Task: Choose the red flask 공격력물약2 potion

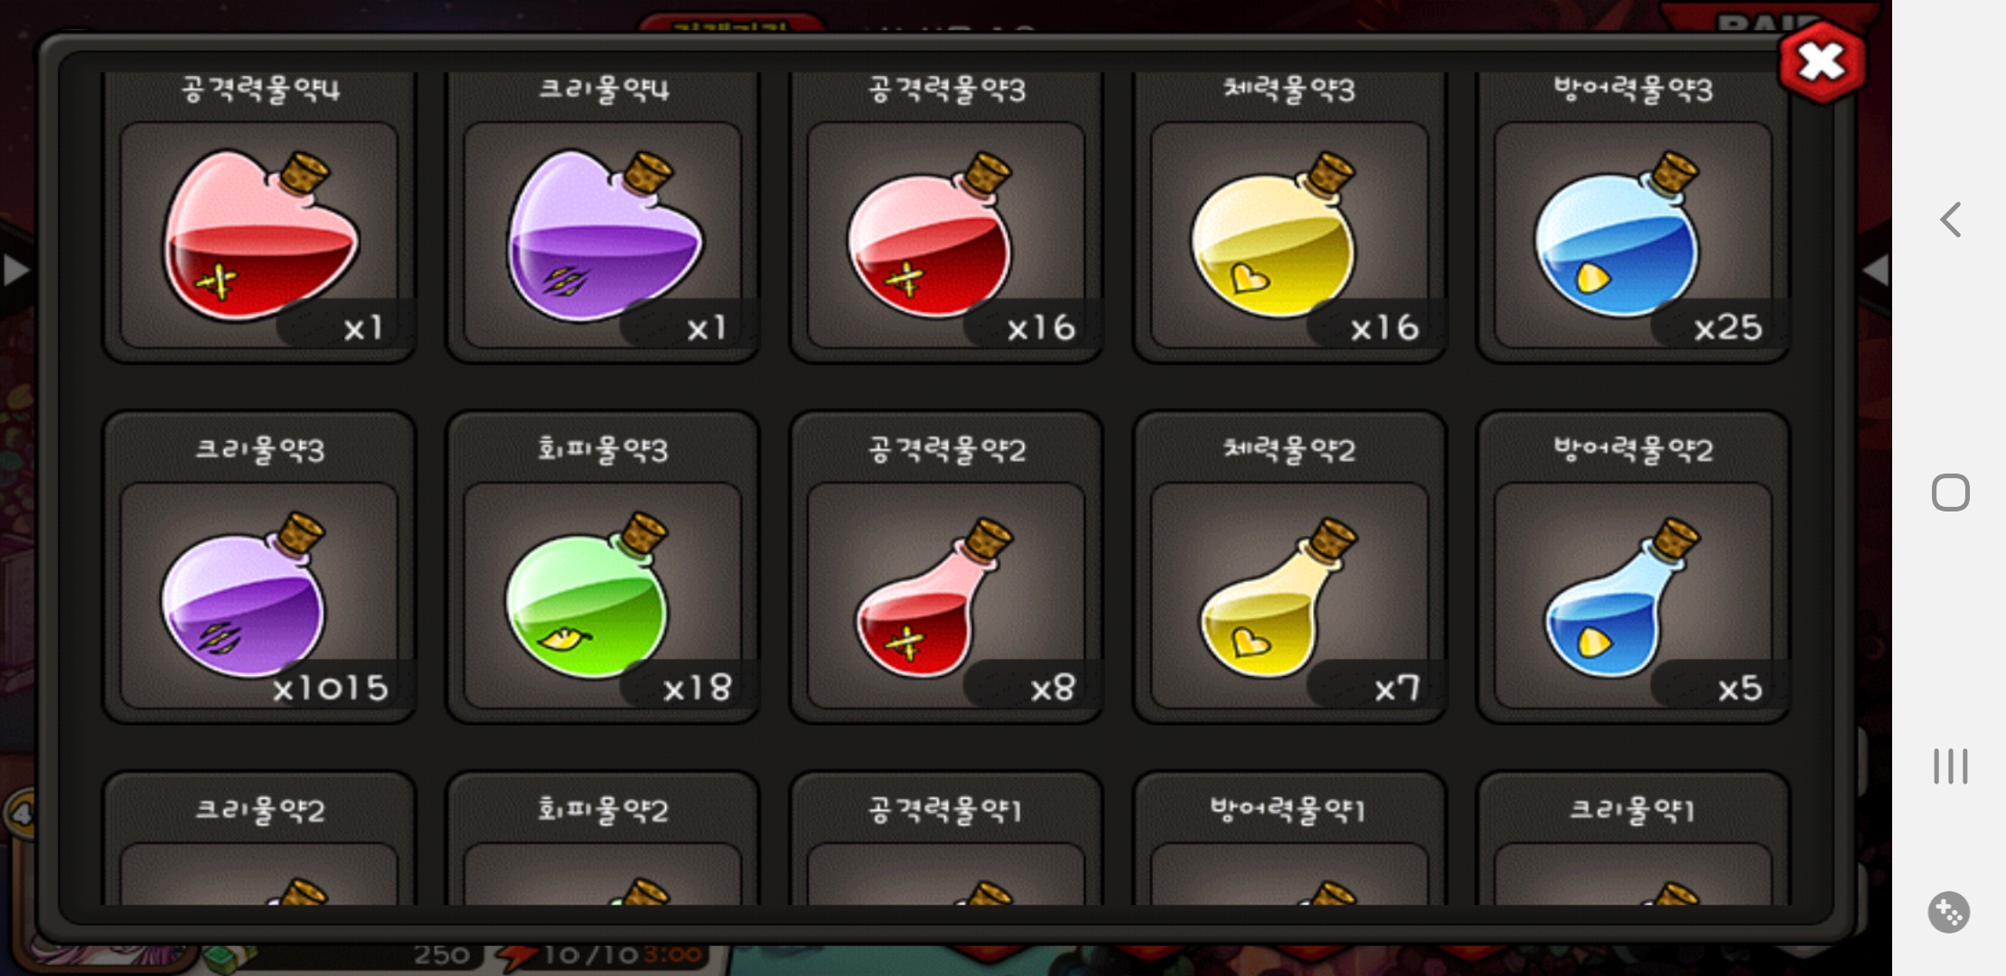Action: (946, 596)
